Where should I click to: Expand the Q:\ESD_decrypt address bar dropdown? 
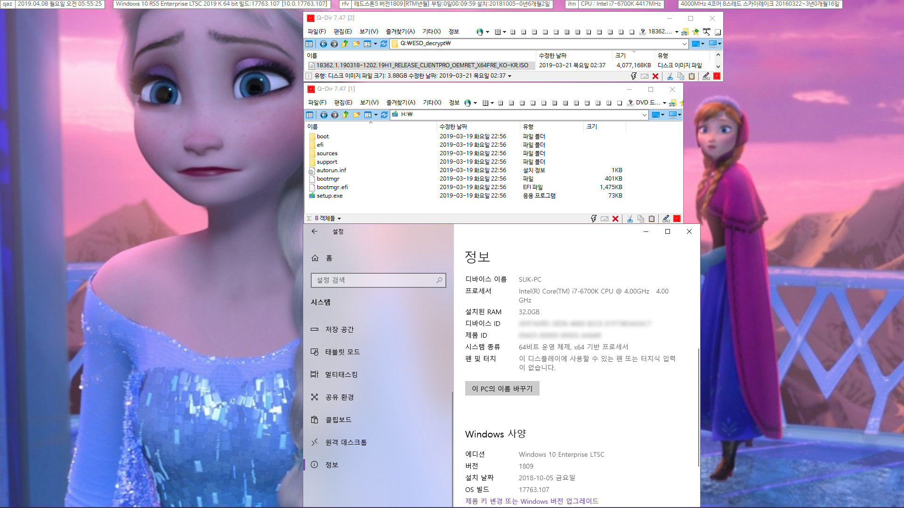click(x=684, y=44)
